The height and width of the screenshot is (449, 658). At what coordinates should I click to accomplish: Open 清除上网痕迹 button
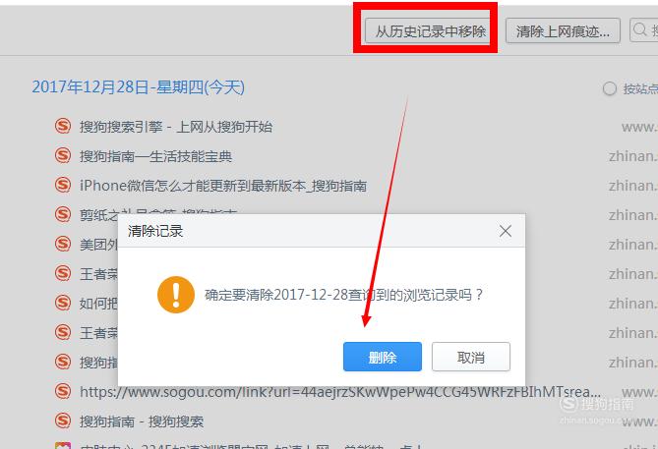coord(563,30)
